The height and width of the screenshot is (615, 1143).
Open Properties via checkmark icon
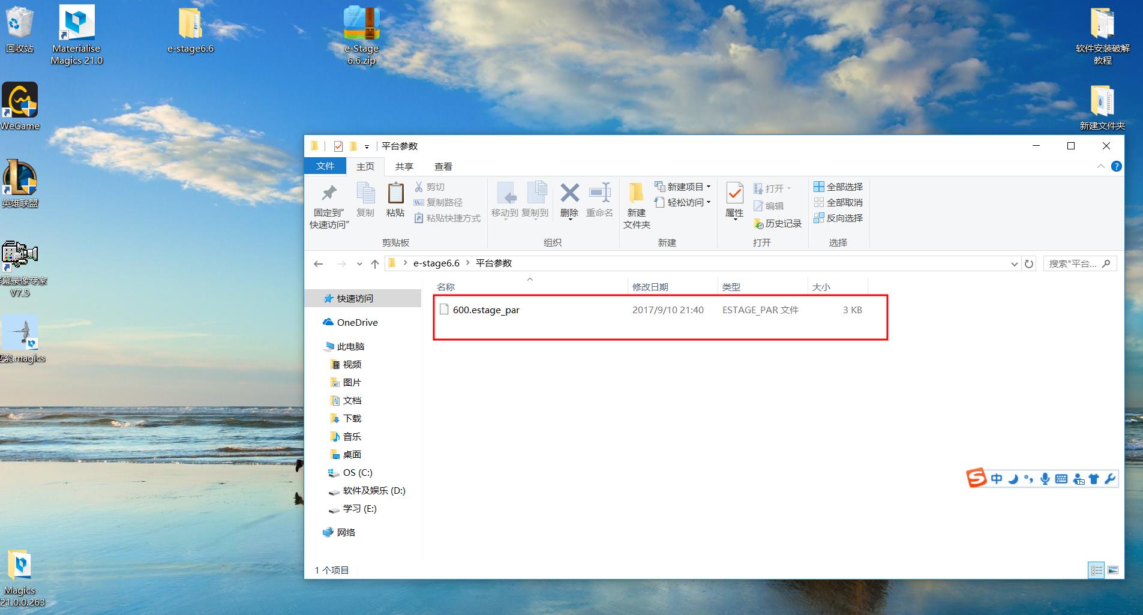[x=734, y=194]
